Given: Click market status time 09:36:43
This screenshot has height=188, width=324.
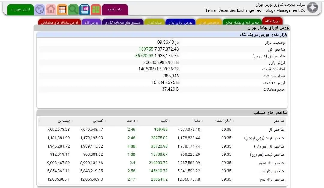Looking at the screenshot, I should [166, 42].
